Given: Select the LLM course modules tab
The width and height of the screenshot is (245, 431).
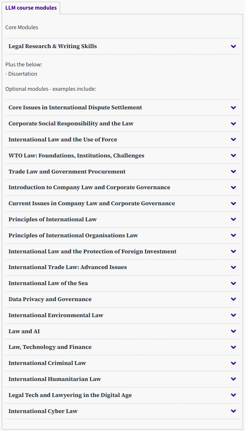Looking at the screenshot, I should [31, 8].
